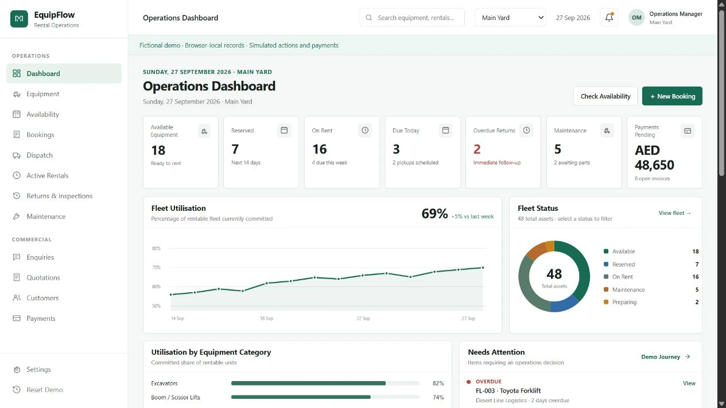Image resolution: width=726 pixels, height=408 pixels.
Task: Click the Excavators utilisation bar
Action: (x=325, y=383)
